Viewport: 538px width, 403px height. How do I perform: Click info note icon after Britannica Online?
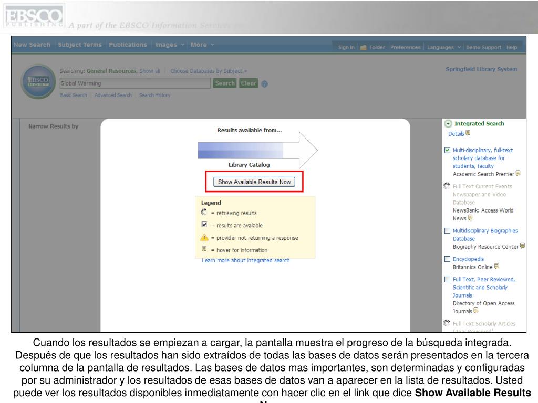click(497, 266)
